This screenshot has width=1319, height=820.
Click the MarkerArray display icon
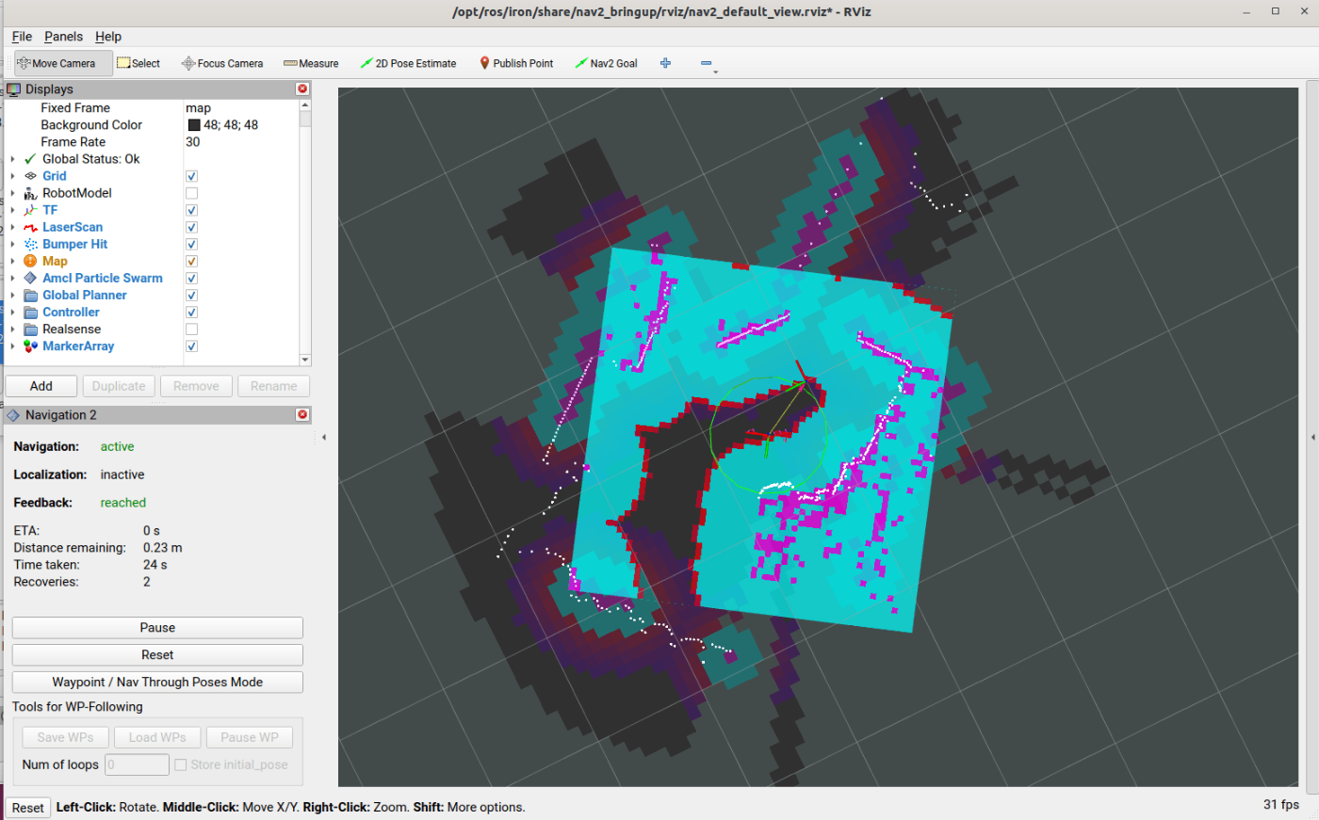pos(30,346)
